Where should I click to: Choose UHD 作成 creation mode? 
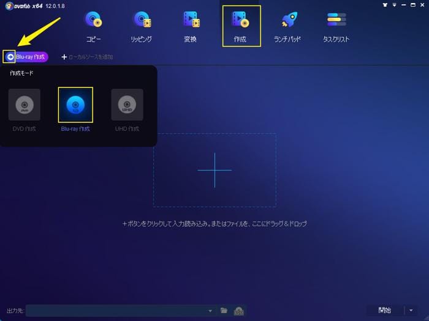click(127, 110)
